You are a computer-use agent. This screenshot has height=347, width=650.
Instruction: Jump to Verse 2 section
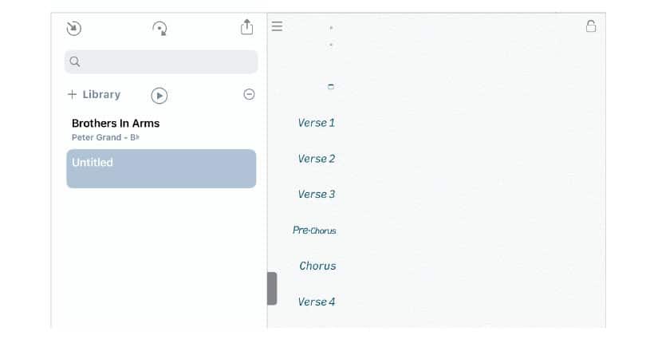[317, 159]
